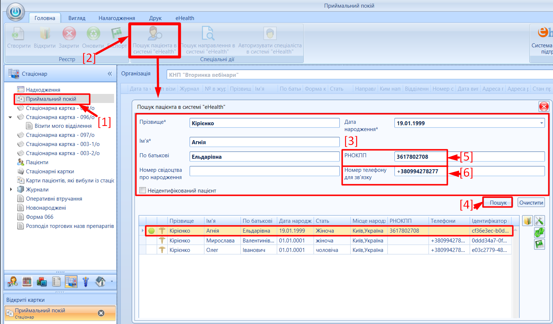Open module bar overflow dropdown arrow
Image resolution: width=553 pixels, height=324 pixels.
[x=112, y=281]
